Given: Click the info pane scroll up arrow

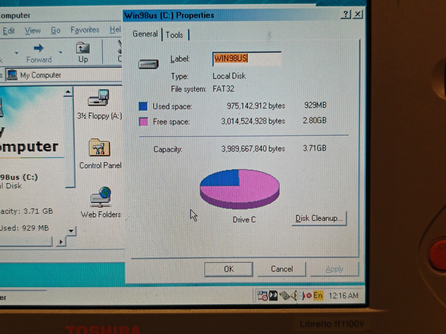Looking at the screenshot, I should click(x=68, y=92).
